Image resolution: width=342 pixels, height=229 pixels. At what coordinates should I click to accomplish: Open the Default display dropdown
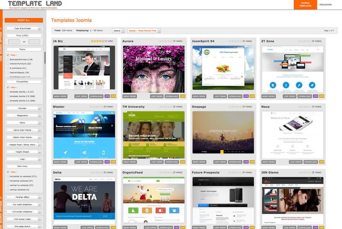[119, 31]
